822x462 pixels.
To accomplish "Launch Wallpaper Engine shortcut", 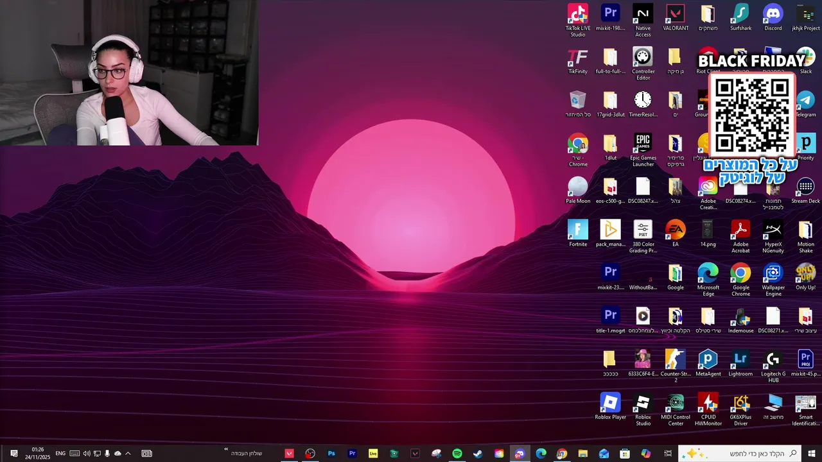I will coord(773,280).
